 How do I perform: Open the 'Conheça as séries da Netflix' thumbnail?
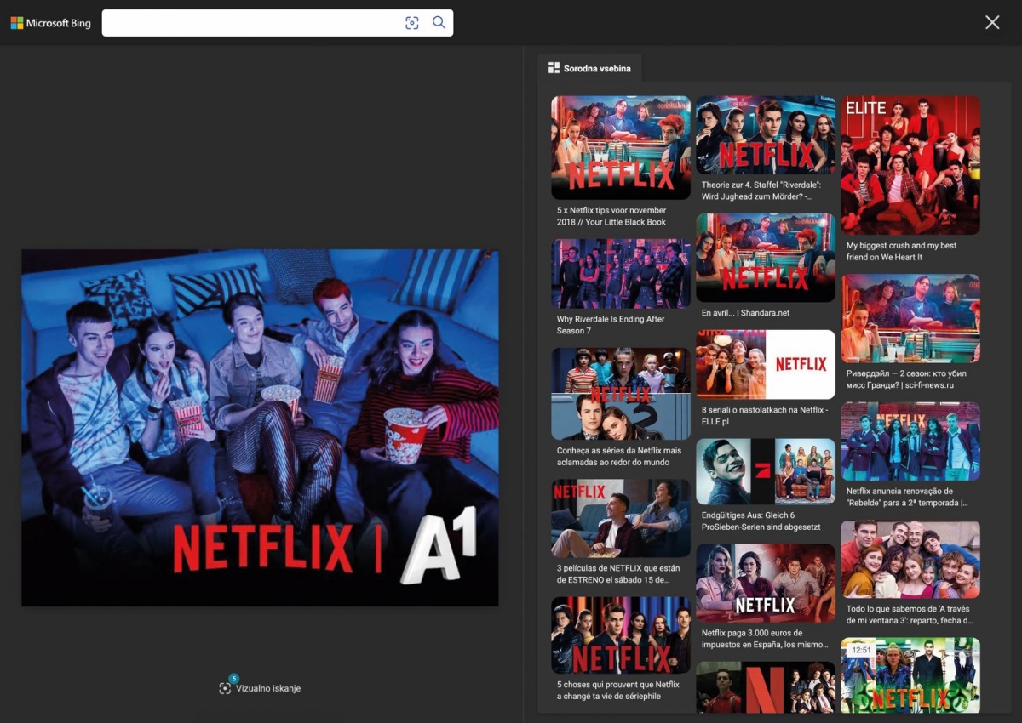tap(621, 394)
